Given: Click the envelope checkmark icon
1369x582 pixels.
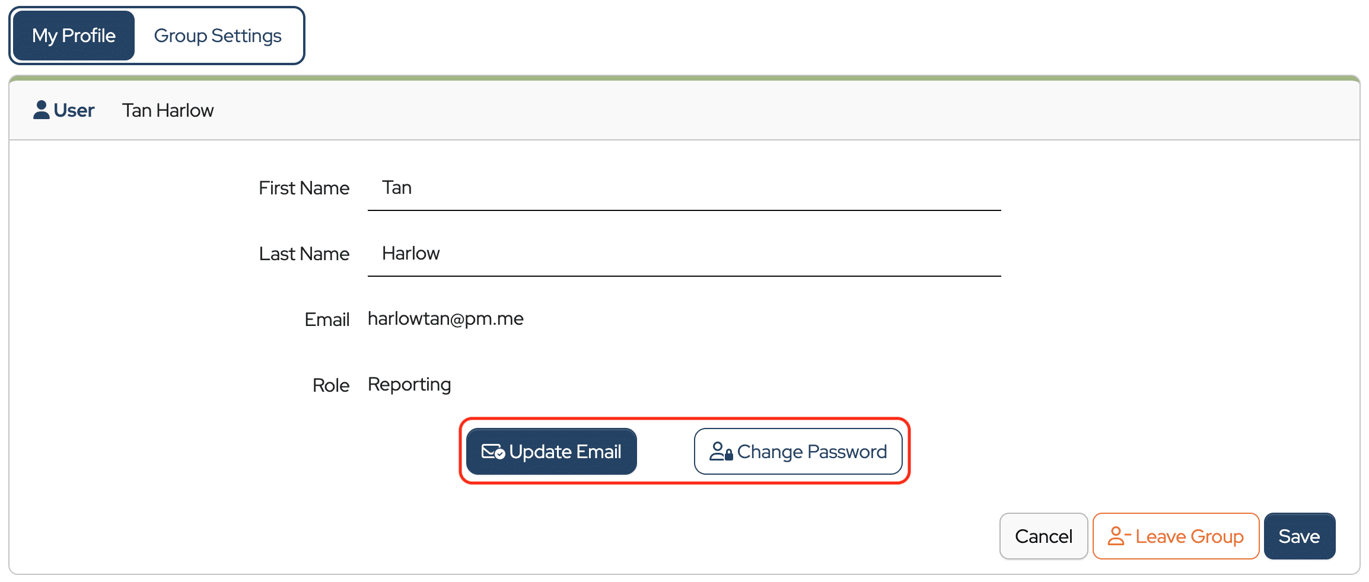Looking at the screenshot, I should [x=493, y=452].
